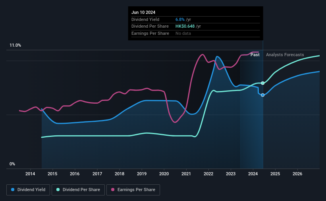The image size is (326, 201).
Task: Click the 2023 x-axis year label
Action: click(231, 174)
